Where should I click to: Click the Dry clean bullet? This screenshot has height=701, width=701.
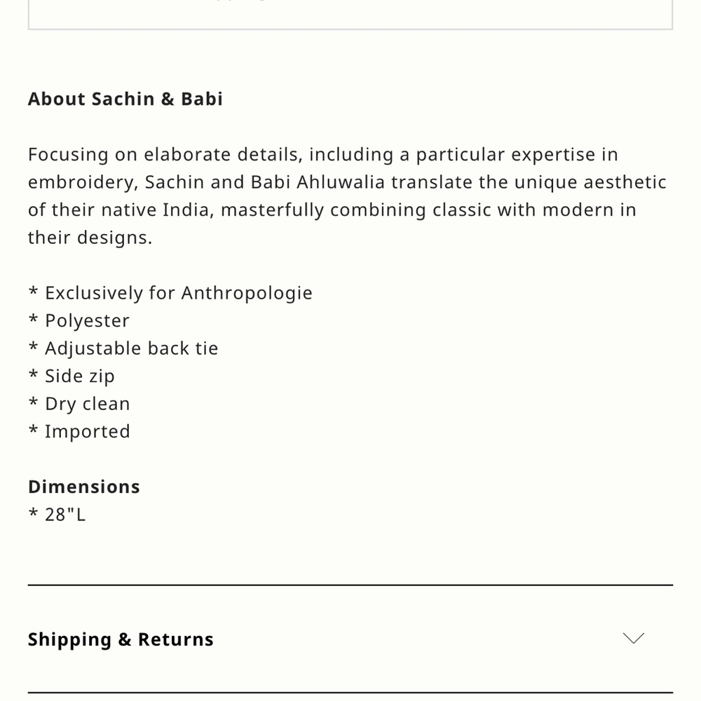(x=79, y=404)
